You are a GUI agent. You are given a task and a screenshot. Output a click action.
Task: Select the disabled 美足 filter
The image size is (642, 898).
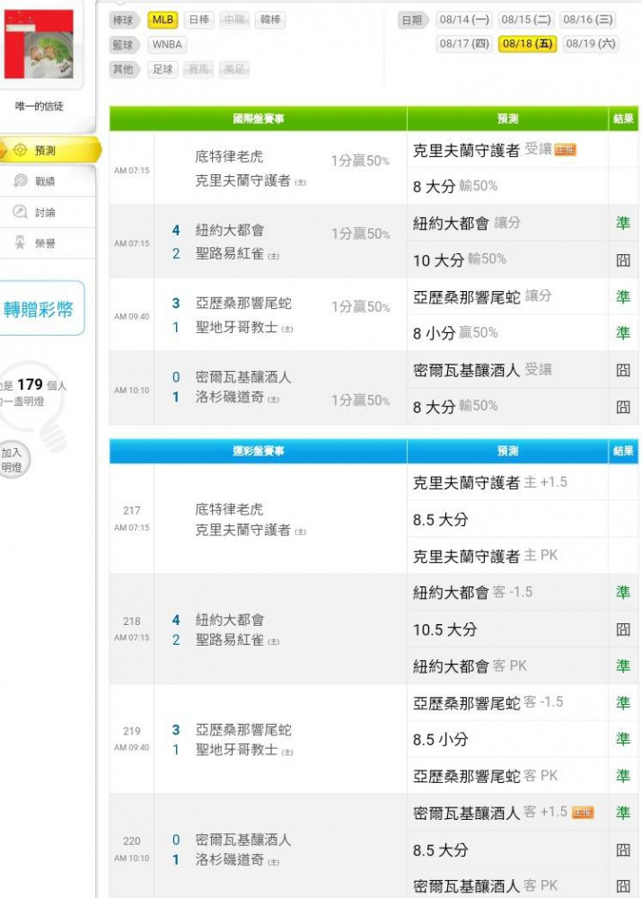234,69
